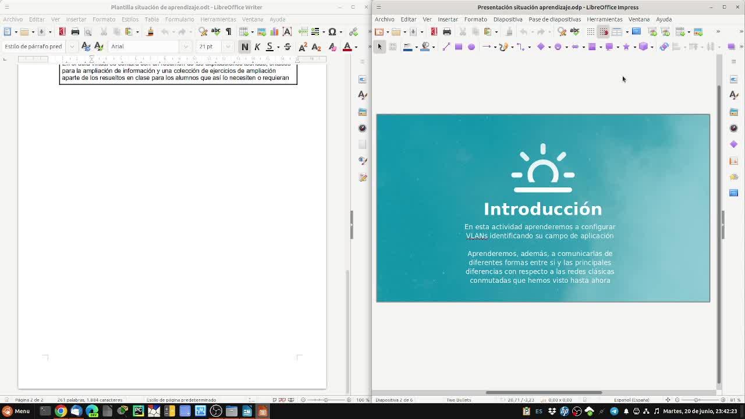Insert a chart in Writer
This screenshot has width=745, height=419.
pos(274,31)
